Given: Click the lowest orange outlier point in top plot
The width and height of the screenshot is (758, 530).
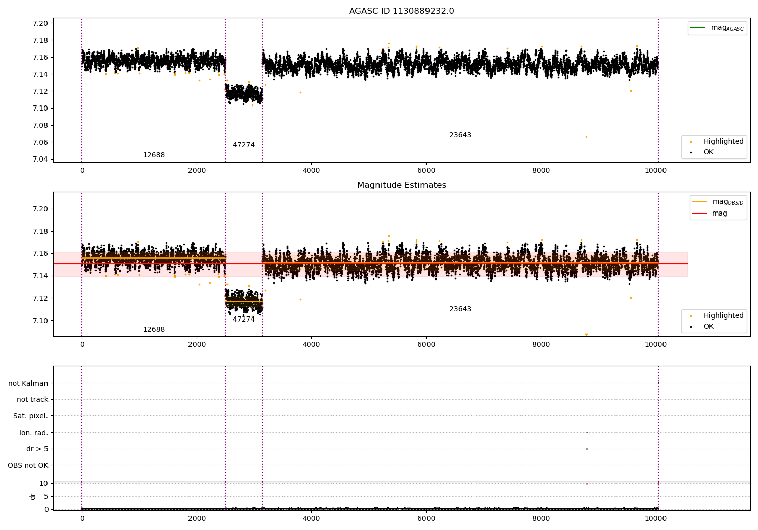Looking at the screenshot, I should click(586, 137).
